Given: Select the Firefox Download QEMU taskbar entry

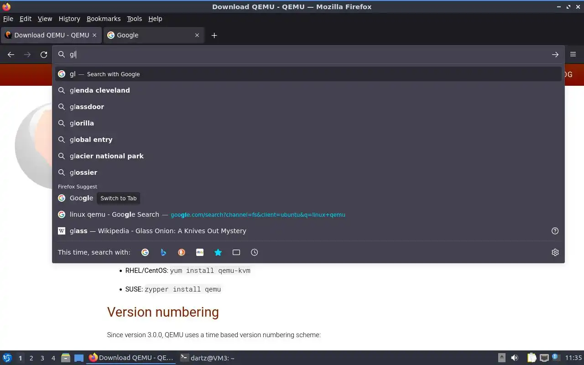Looking at the screenshot, I should click(131, 358).
